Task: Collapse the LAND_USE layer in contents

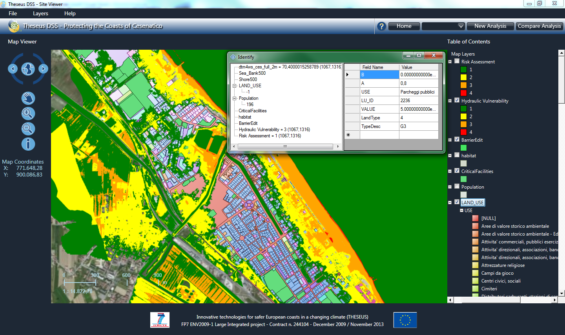Action: [x=450, y=202]
